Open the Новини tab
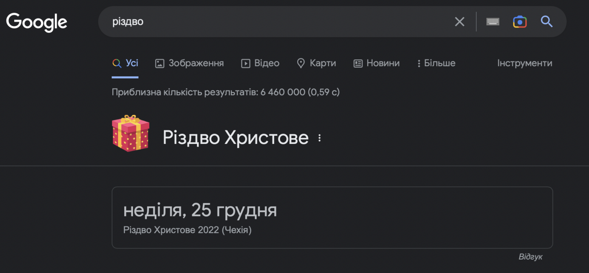Image resolution: width=589 pixels, height=273 pixels. (376, 63)
